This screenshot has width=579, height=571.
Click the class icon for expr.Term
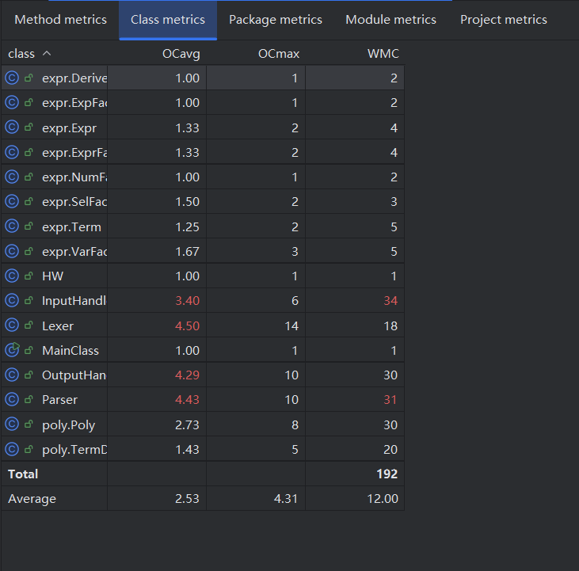pos(12,226)
